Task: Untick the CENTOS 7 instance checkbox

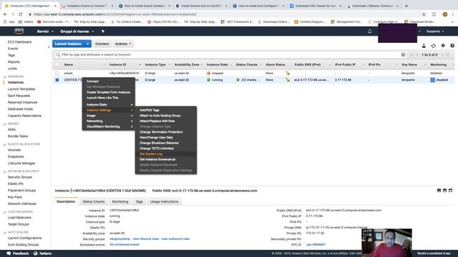Action: 57,80
